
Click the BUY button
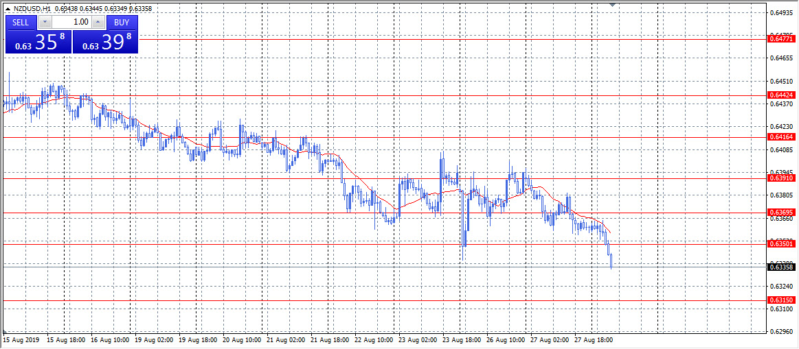pos(122,22)
